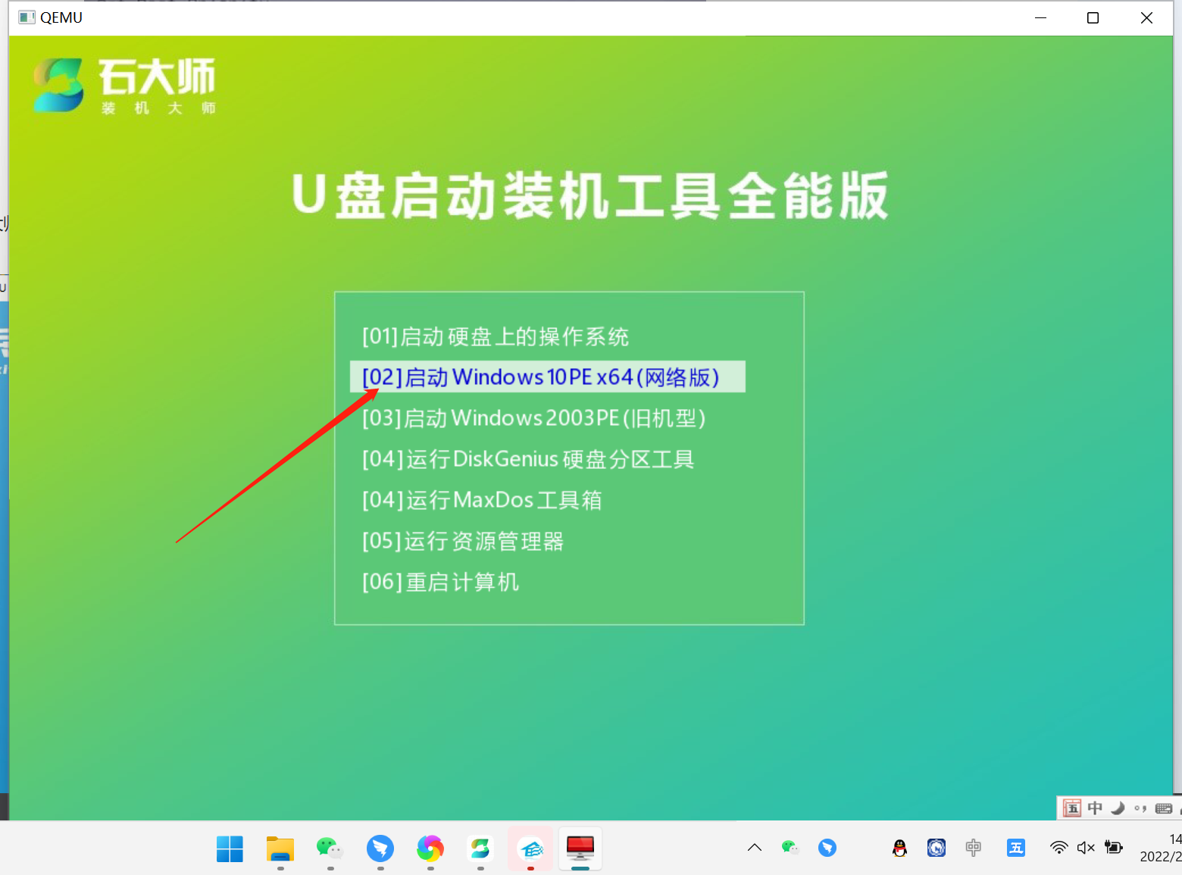Launch the colorful browser from the taskbar
Image resolution: width=1182 pixels, height=875 pixels.
coord(430,848)
